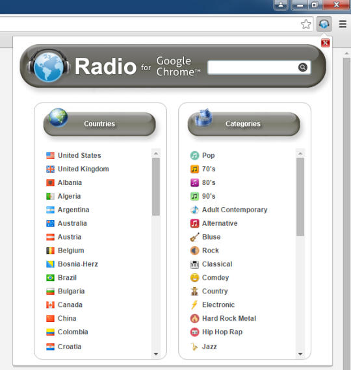This screenshot has height=370, width=351.
Task: Close the radio popup with red X
Action: (x=325, y=43)
